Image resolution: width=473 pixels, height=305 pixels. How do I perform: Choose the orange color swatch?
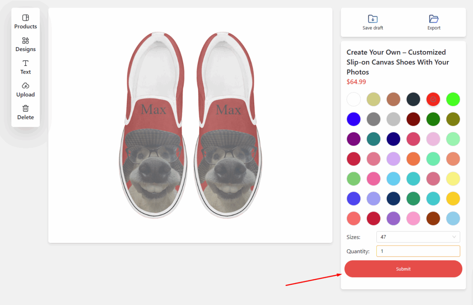point(413,159)
